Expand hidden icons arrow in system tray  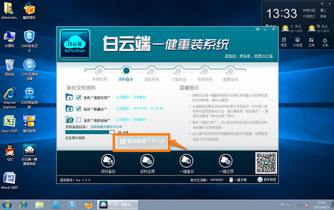pyautogui.click(x=294, y=205)
